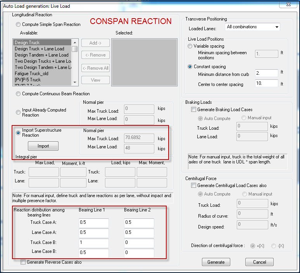
Task: Select Import Superstructure Reaction radio button
Action: pos(18,132)
